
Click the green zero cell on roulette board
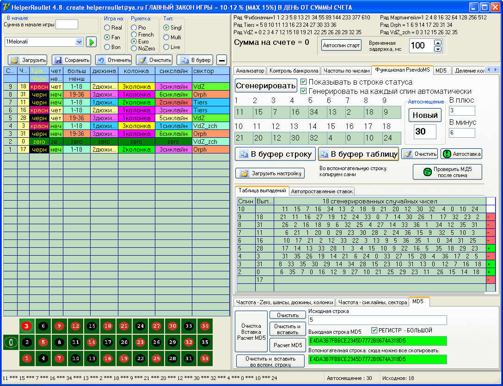click(10, 343)
